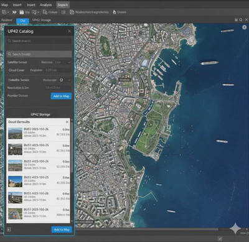
Task: Select the BUS7 2023-100-26 result thumbnail
Action: tap(15, 213)
